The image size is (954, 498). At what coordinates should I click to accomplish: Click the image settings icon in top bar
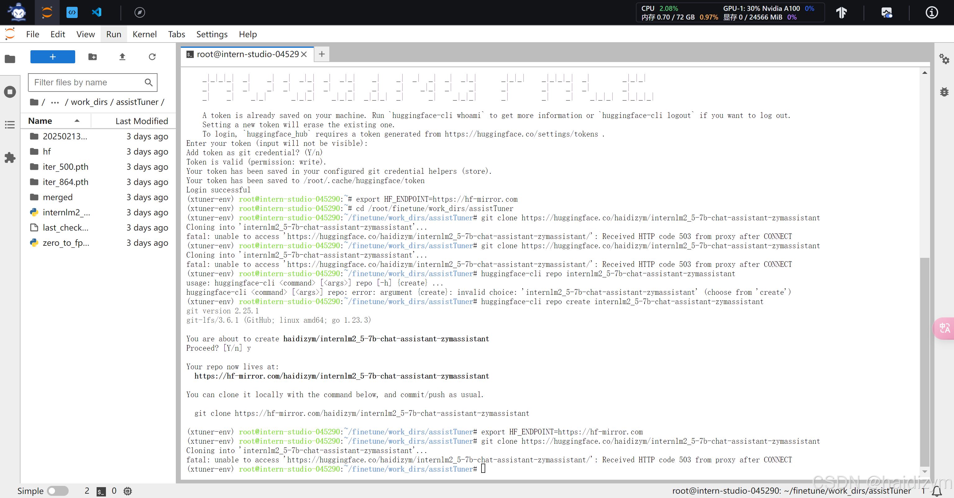[887, 12]
